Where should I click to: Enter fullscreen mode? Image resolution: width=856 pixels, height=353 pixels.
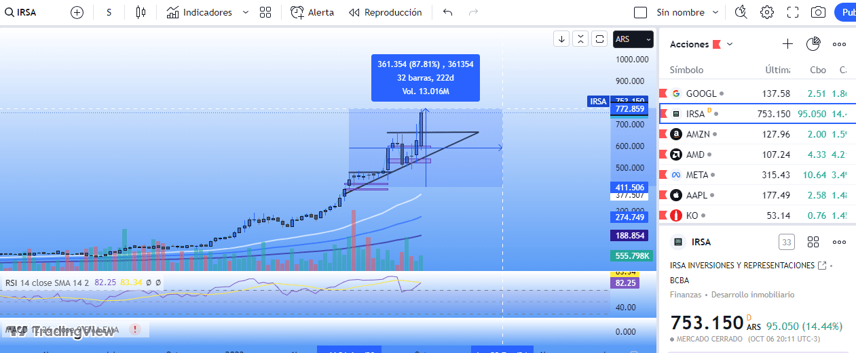click(x=793, y=12)
